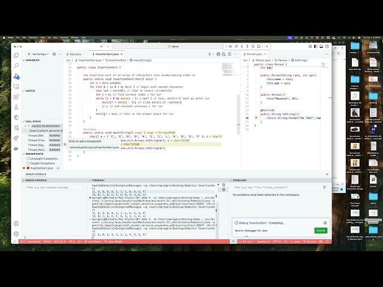Open No Configurations dropdown
Viewport: 383px width, 287px height.
click(x=41, y=54)
